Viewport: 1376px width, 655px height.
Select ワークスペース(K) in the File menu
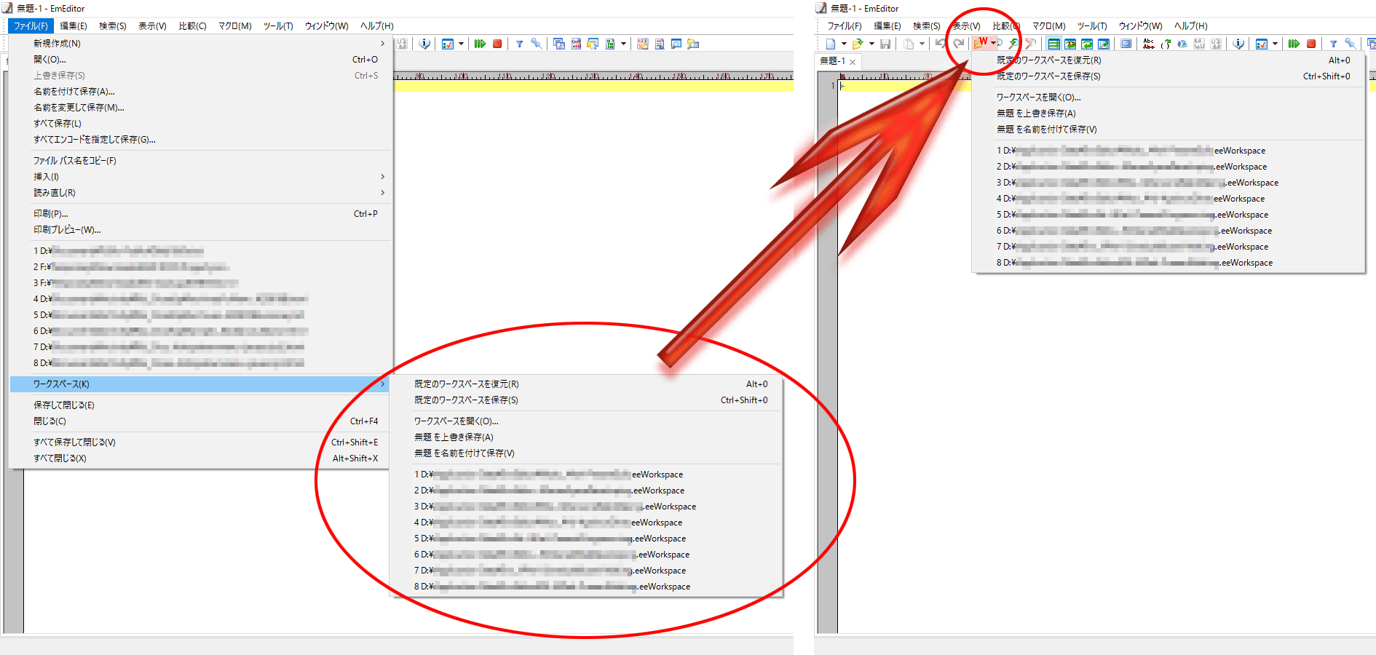(200, 384)
